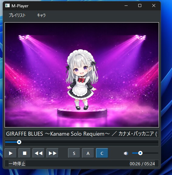Click the seek bar slider handle
The image size is (172, 175).
(x=19, y=142)
